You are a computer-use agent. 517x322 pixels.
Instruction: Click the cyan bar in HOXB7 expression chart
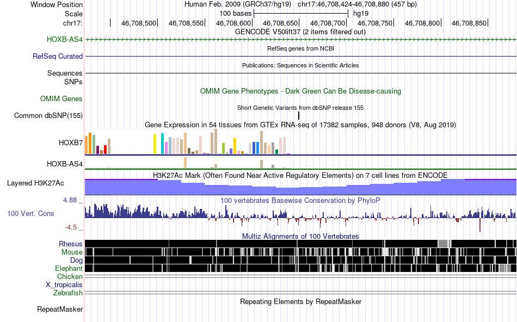pos(162,144)
